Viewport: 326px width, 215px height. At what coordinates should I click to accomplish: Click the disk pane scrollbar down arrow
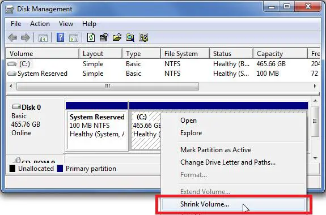(x=315, y=158)
